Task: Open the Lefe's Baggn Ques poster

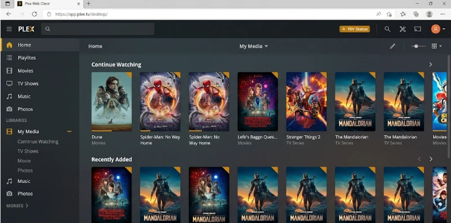Action: tap(258, 102)
